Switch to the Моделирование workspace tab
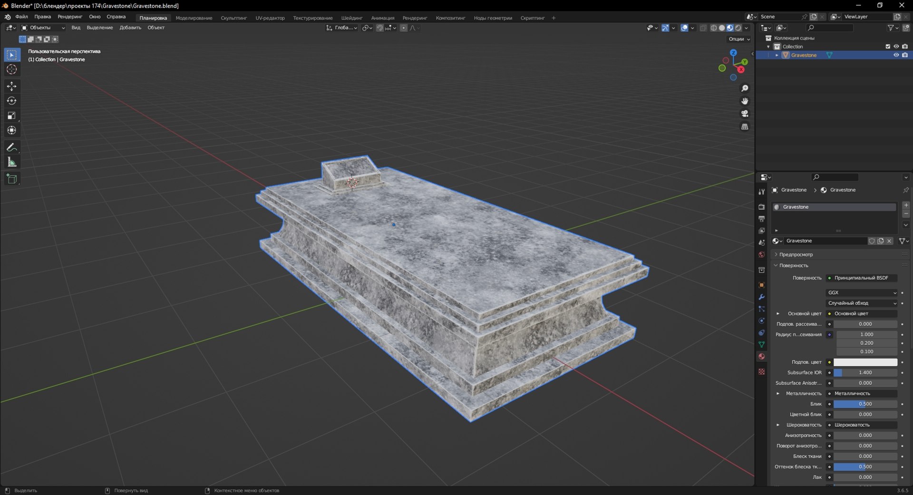The height and width of the screenshot is (495, 913). (194, 18)
